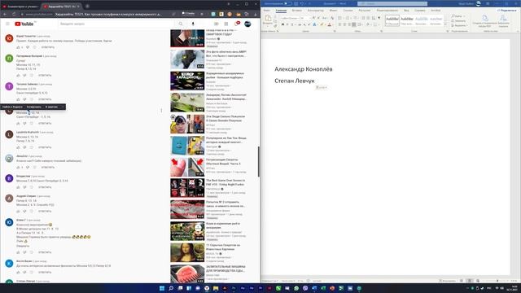This screenshot has height=293, width=521.
Task: Open the three-dot menu beside the selected comment
Action: pyautogui.click(x=161, y=111)
